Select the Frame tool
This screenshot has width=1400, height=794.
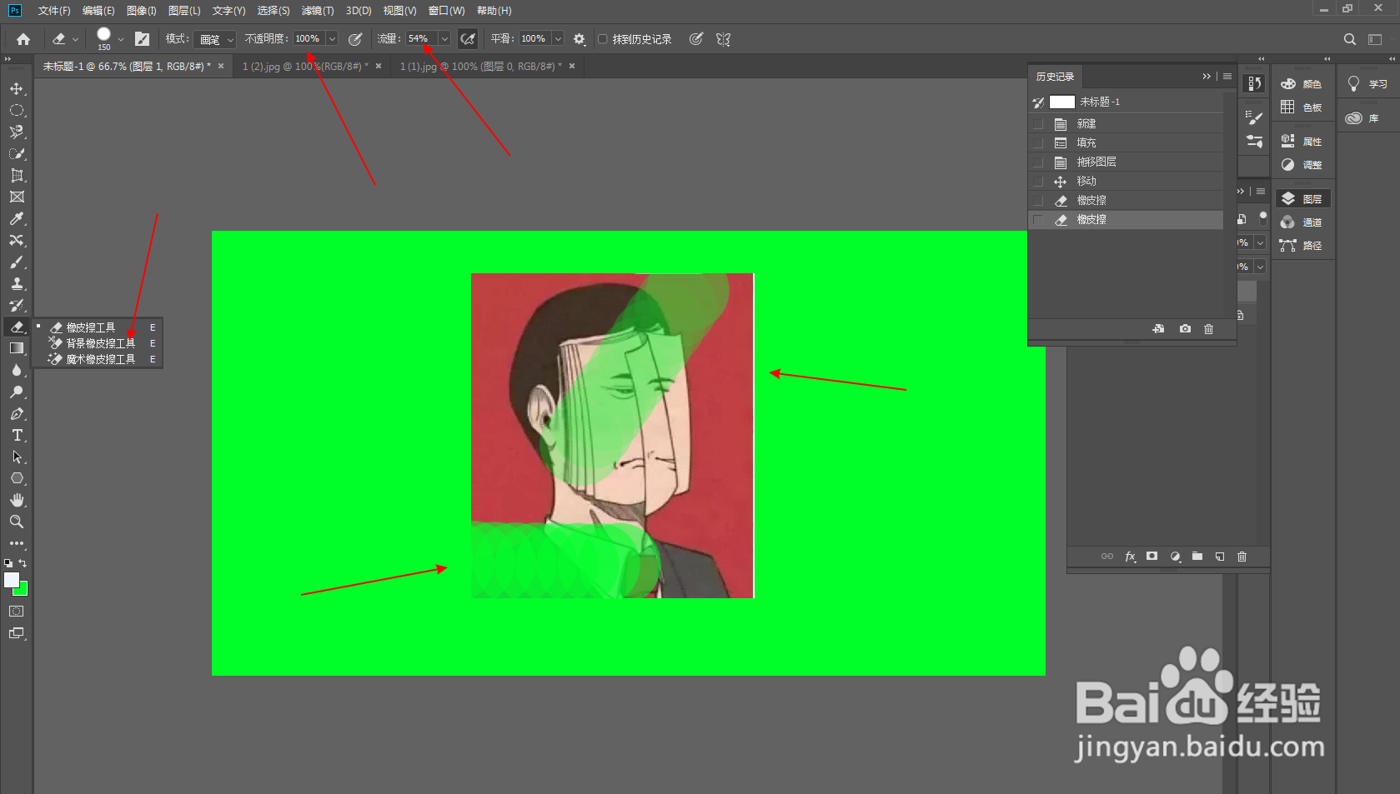point(17,197)
